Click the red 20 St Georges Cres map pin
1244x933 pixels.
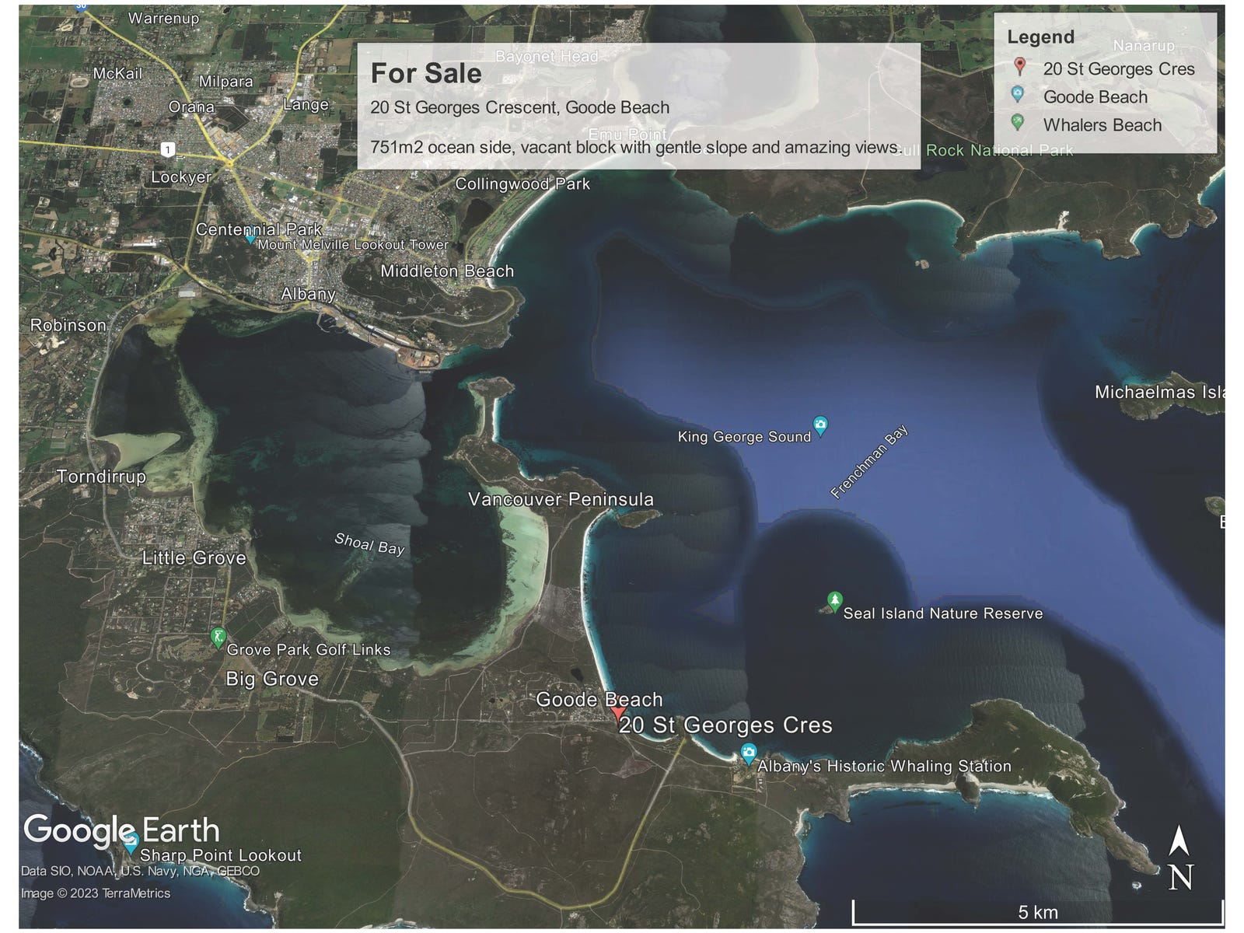(x=617, y=714)
